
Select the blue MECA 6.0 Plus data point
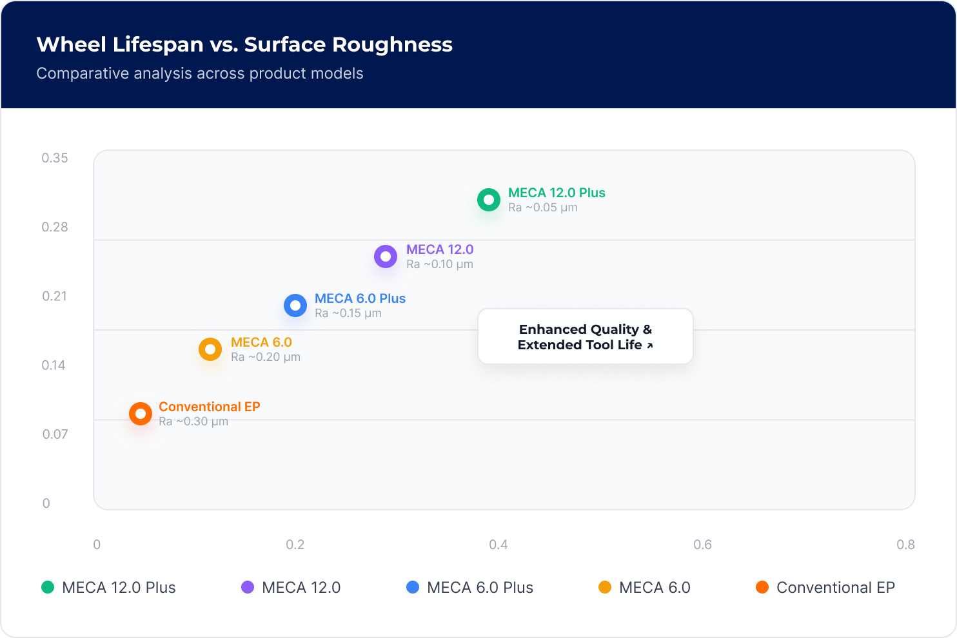(295, 305)
